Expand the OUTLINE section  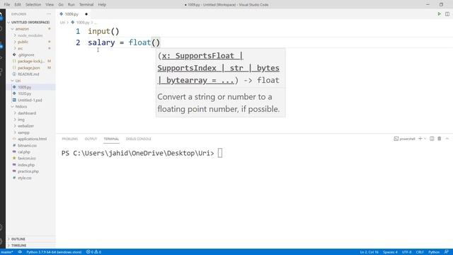pyautogui.click(x=18, y=239)
